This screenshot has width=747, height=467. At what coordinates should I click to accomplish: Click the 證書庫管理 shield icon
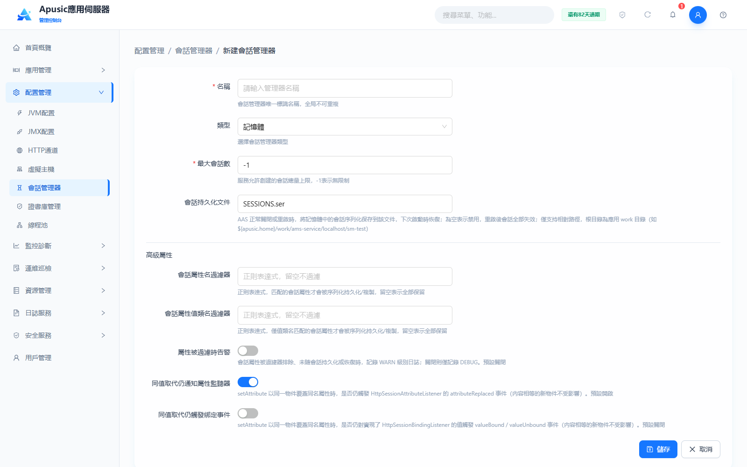(x=20, y=206)
